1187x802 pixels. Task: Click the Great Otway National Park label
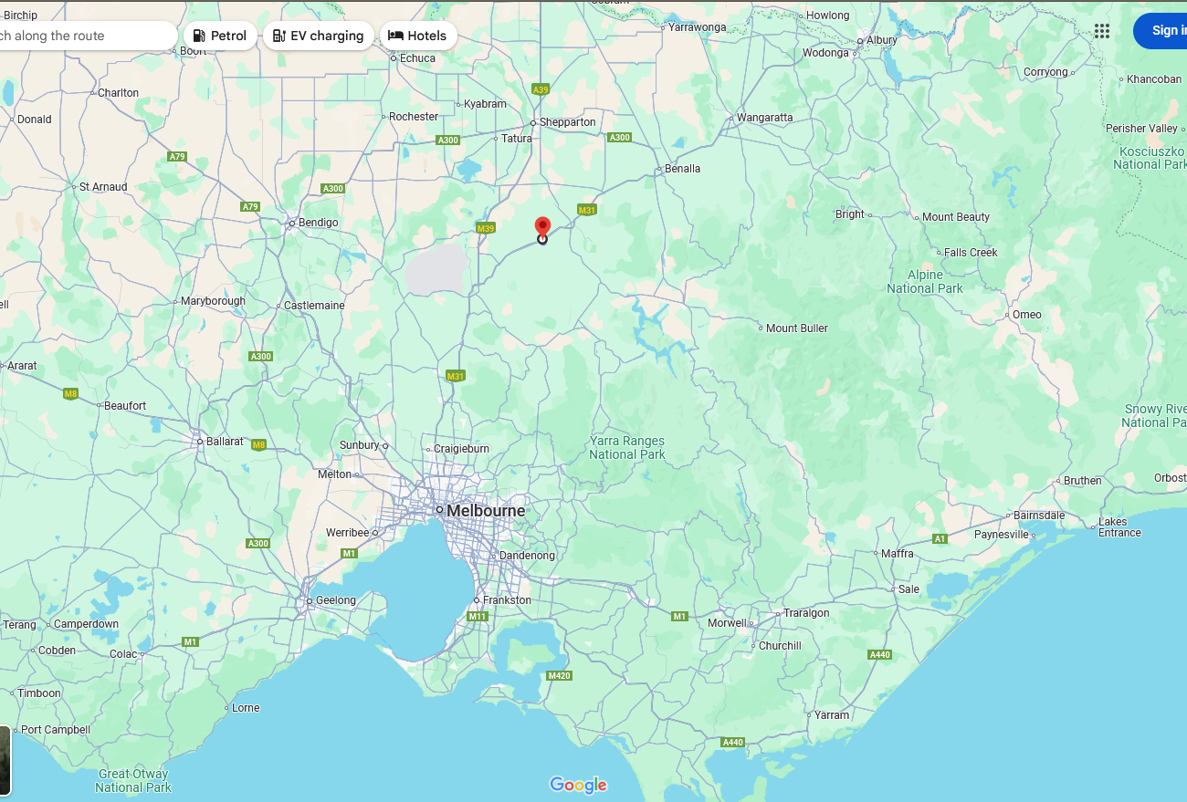point(133,781)
